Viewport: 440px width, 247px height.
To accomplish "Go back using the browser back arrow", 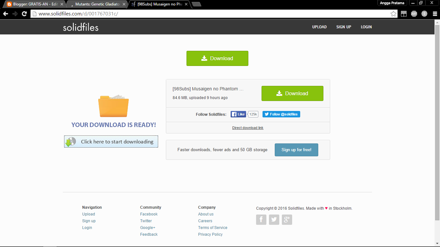I will tap(5, 14).
